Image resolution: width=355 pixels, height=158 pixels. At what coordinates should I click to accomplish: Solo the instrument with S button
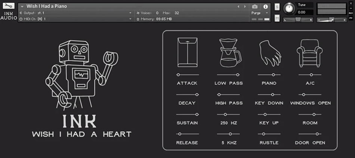pyautogui.click(x=277, y=7)
